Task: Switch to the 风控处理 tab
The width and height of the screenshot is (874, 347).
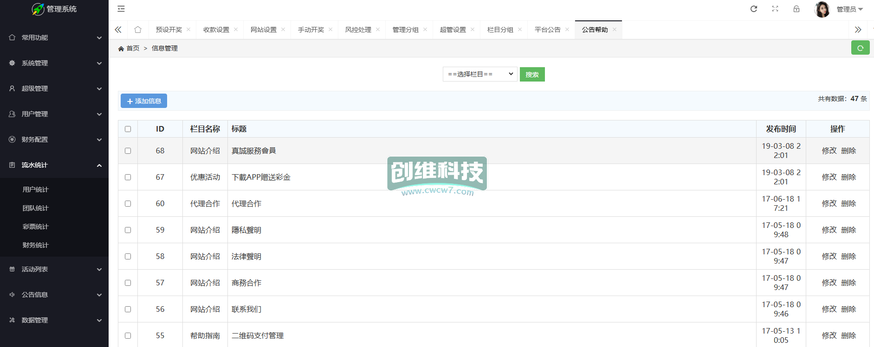Action: (358, 30)
